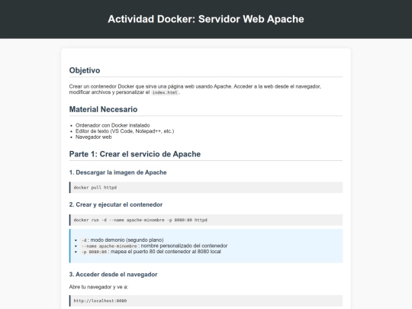Viewport: 412px width, 309px height.
Task: Click the 'Ordenador con Docker instalado' list item
Action: pyautogui.click(x=113, y=125)
